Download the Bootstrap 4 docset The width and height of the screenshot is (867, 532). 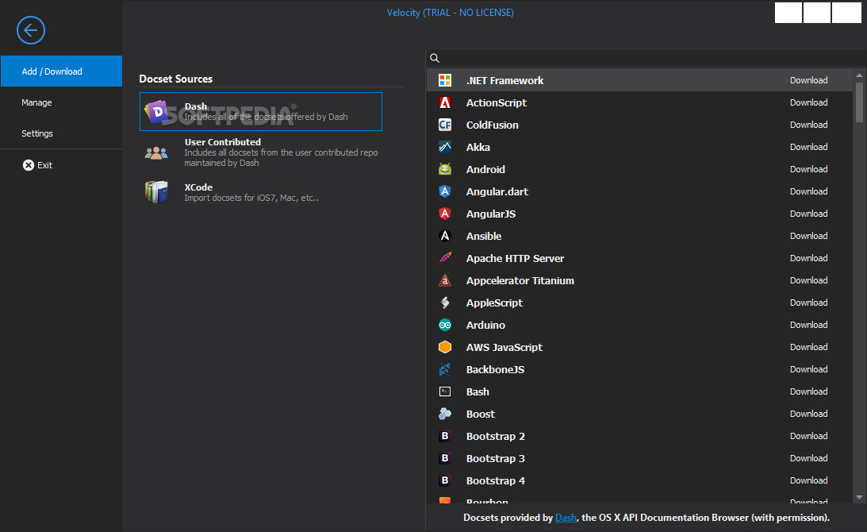point(808,480)
